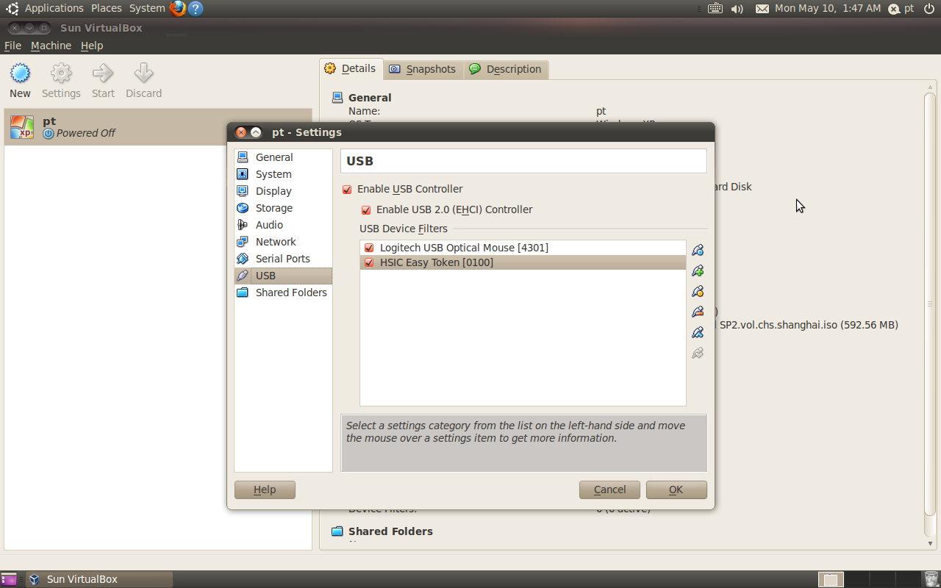Uncheck the HSIC Easy Token filter

pyautogui.click(x=369, y=262)
